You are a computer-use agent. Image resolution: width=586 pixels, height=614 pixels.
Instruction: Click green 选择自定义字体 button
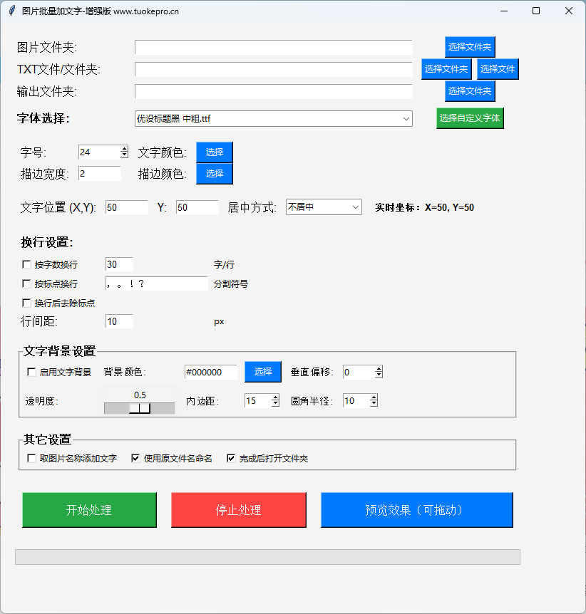pyautogui.click(x=470, y=118)
